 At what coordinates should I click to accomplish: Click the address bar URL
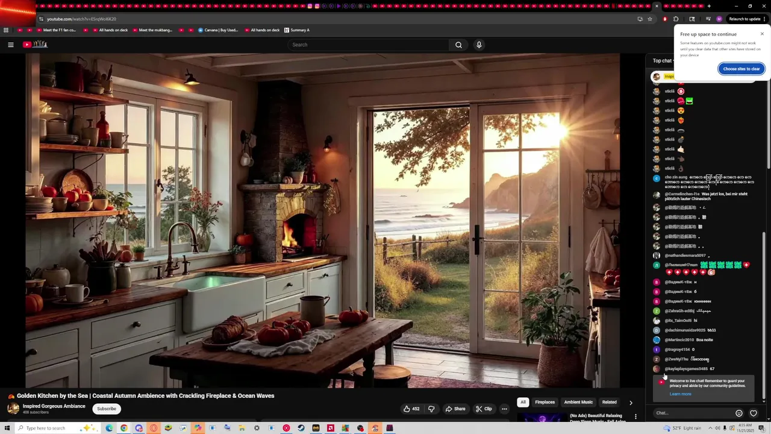click(82, 19)
